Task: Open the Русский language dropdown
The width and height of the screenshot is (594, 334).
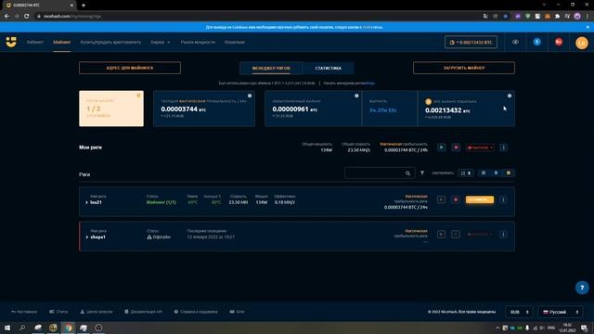Action: pyautogui.click(x=561, y=312)
